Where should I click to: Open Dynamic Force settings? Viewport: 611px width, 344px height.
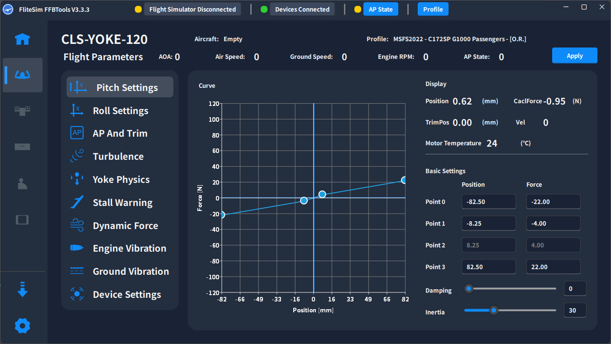(x=125, y=225)
